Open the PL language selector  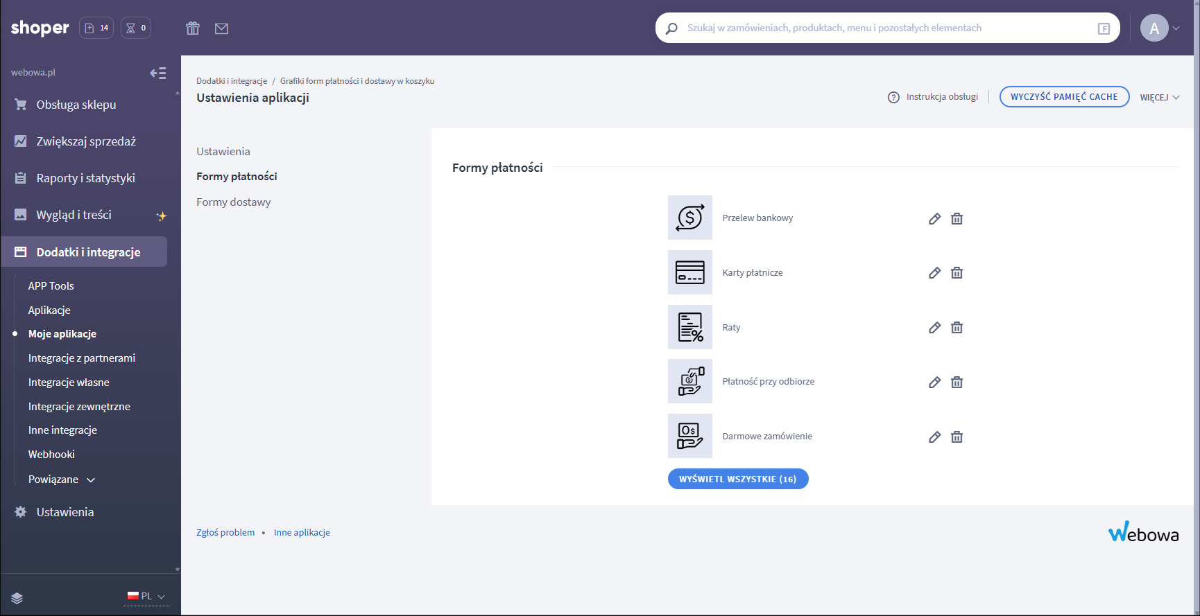(146, 596)
